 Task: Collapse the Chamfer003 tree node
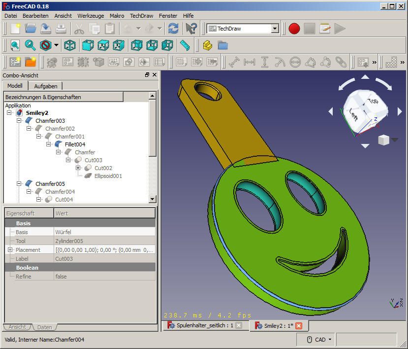tap(19, 120)
